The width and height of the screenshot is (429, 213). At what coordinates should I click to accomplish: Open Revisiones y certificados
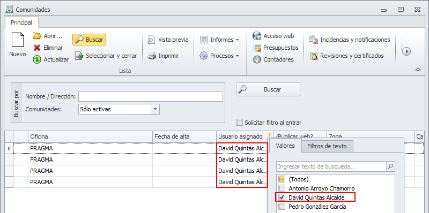tap(346, 56)
